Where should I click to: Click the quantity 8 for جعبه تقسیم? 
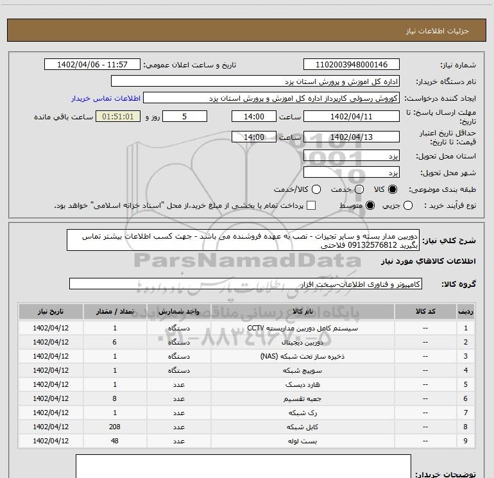pyautogui.click(x=115, y=398)
